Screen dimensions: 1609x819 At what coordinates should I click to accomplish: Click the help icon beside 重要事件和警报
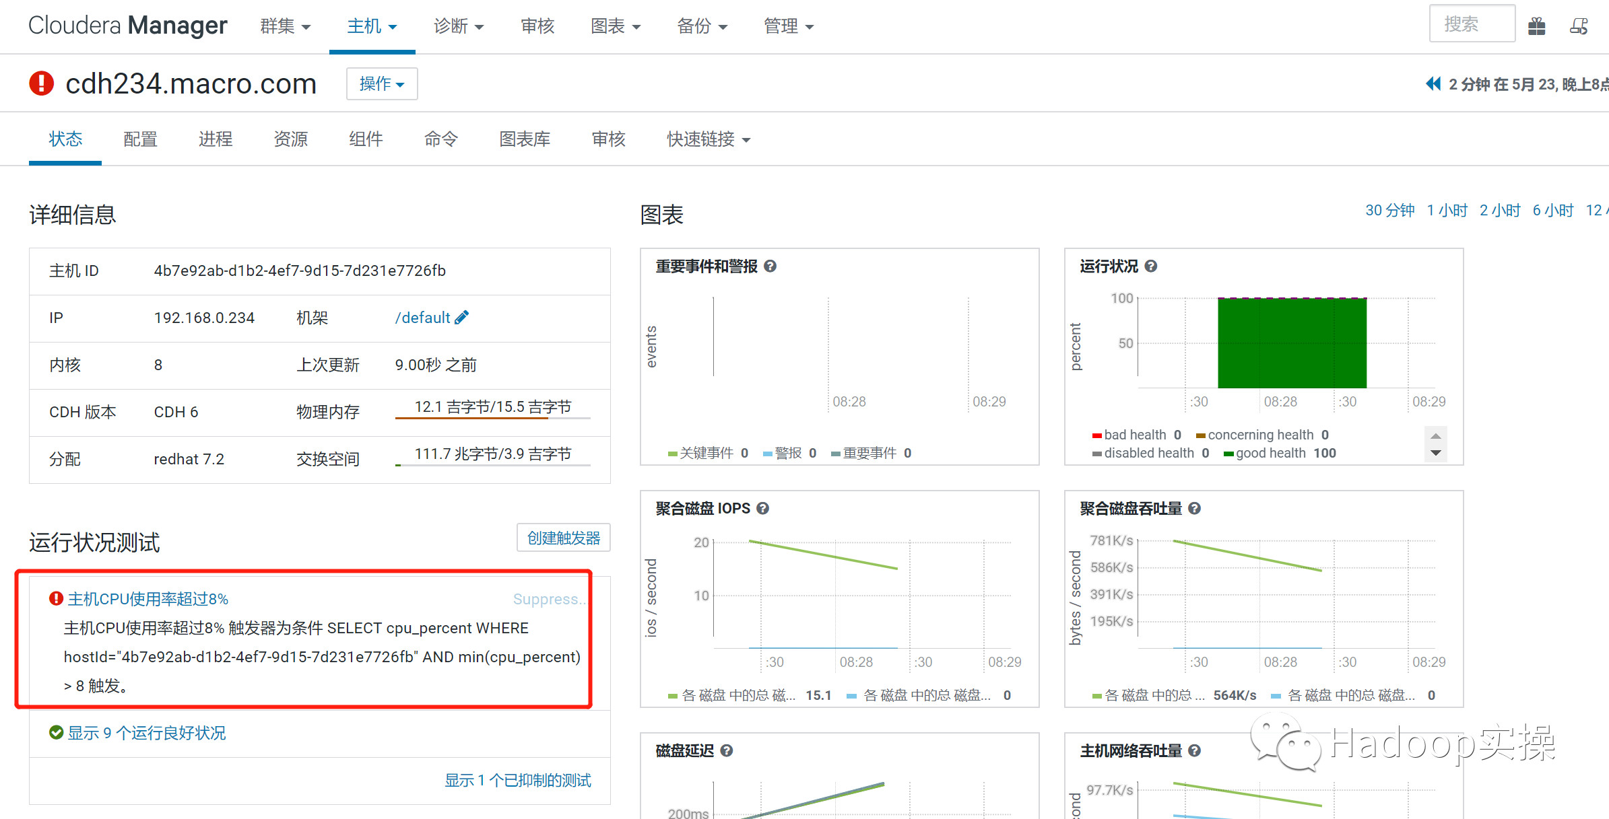pos(770,266)
